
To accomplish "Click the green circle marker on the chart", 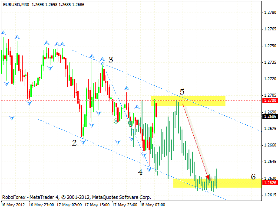I will click(x=130, y=123).
